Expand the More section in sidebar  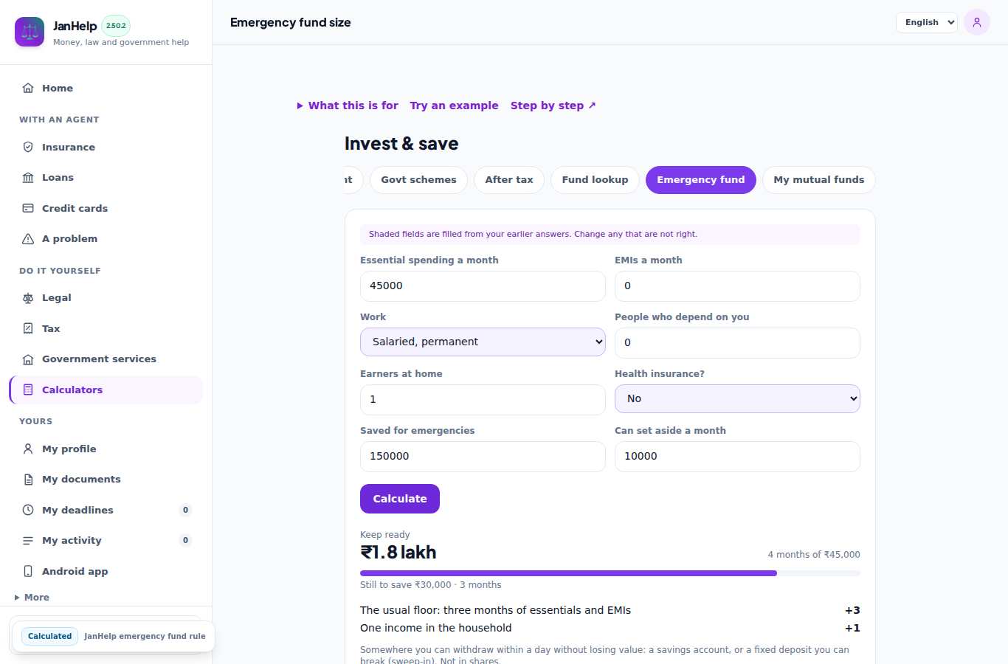click(32, 598)
